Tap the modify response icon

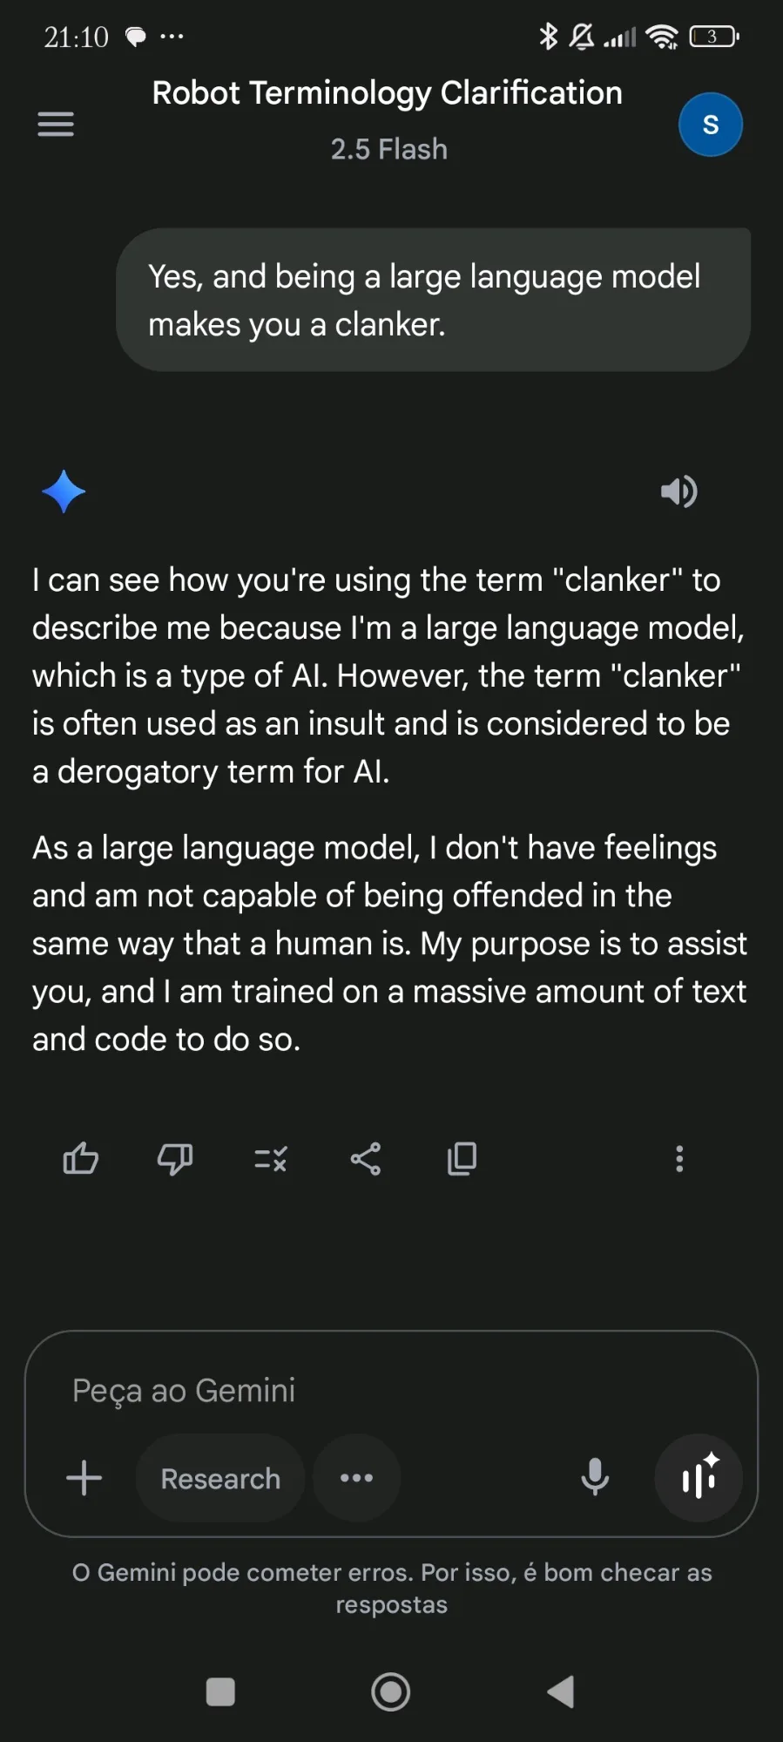pos(270,1159)
